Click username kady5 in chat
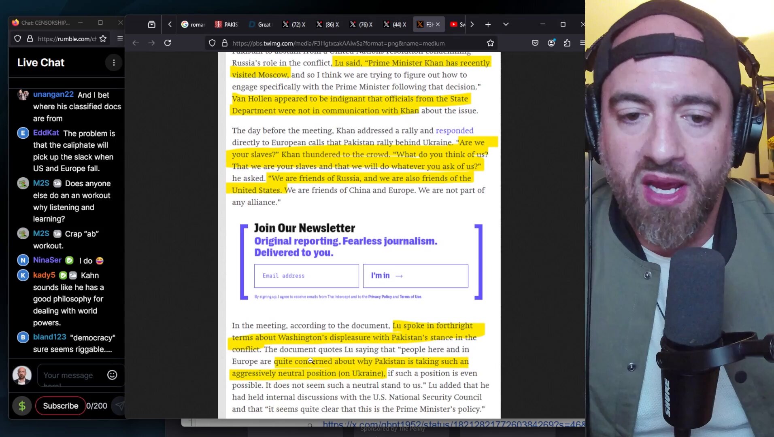Image resolution: width=774 pixels, height=437 pixels. coord(44,275)
